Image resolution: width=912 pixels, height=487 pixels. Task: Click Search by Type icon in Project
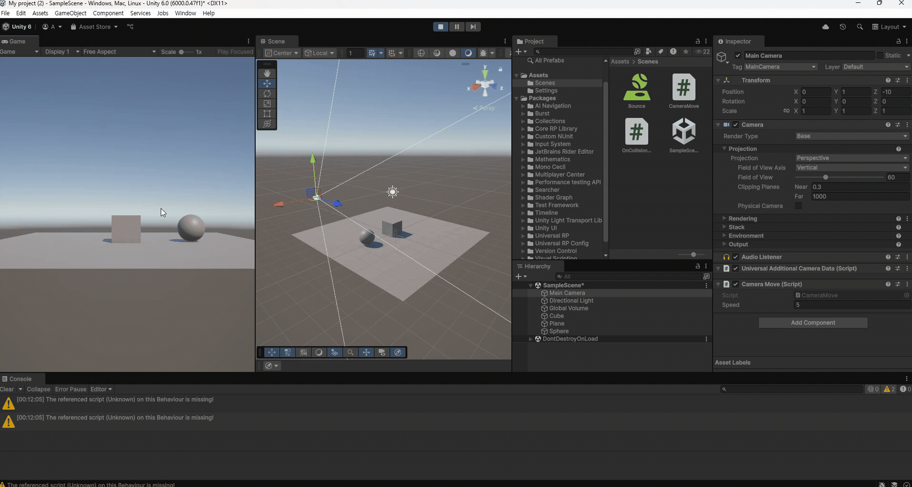click(649, 52)
